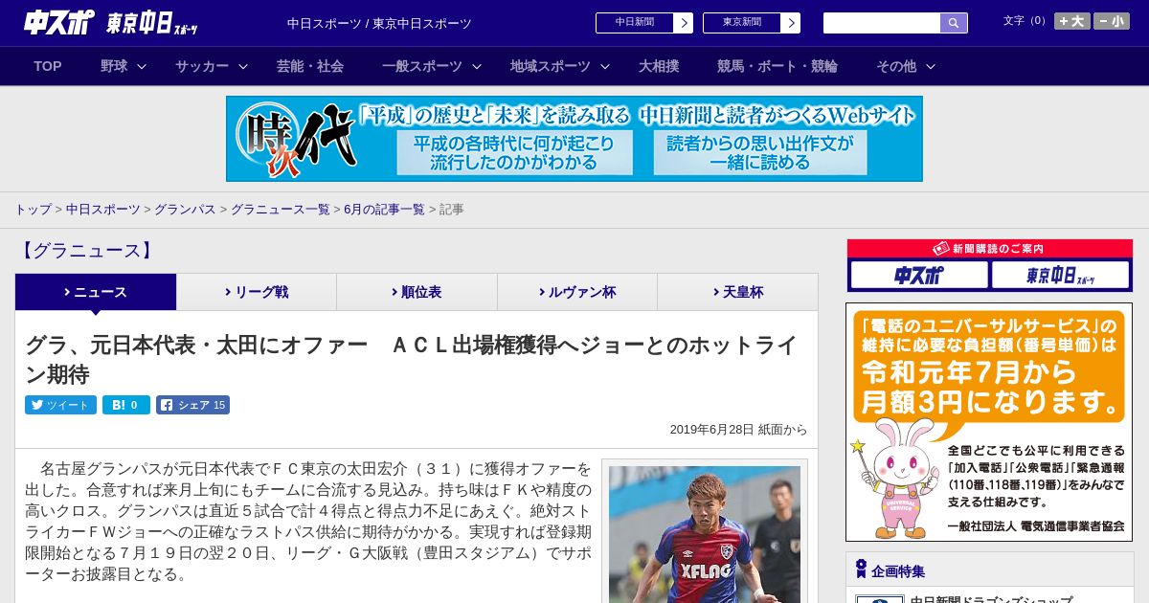
Task: Click the 中日新聞/東京中日スポーツ header text
Action: click(379, 23)
